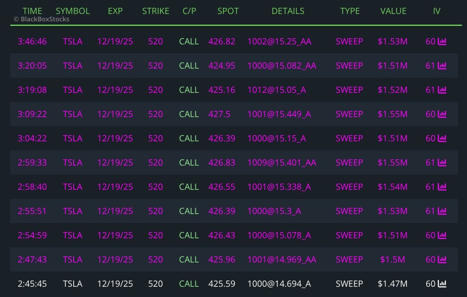Sort by the SPOT column header
Screen dimensions: 467x297
[x=228, y=11]
